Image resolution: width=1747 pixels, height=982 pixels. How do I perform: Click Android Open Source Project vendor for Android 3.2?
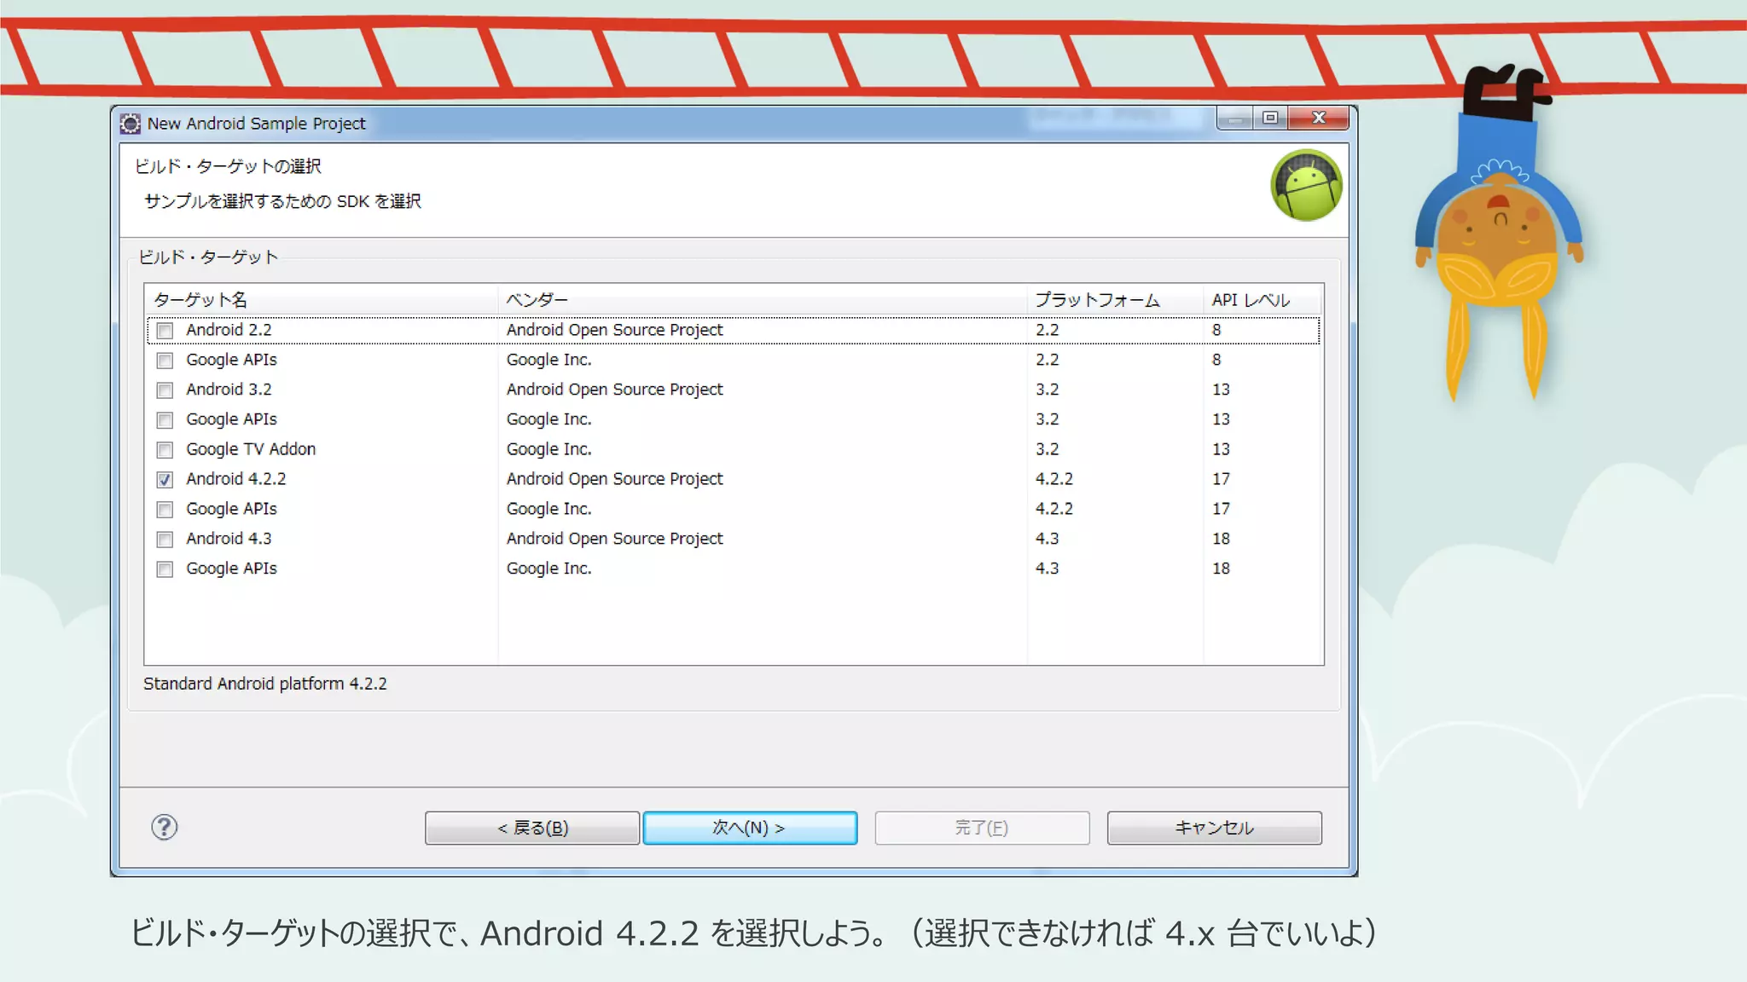click(614, 390)
